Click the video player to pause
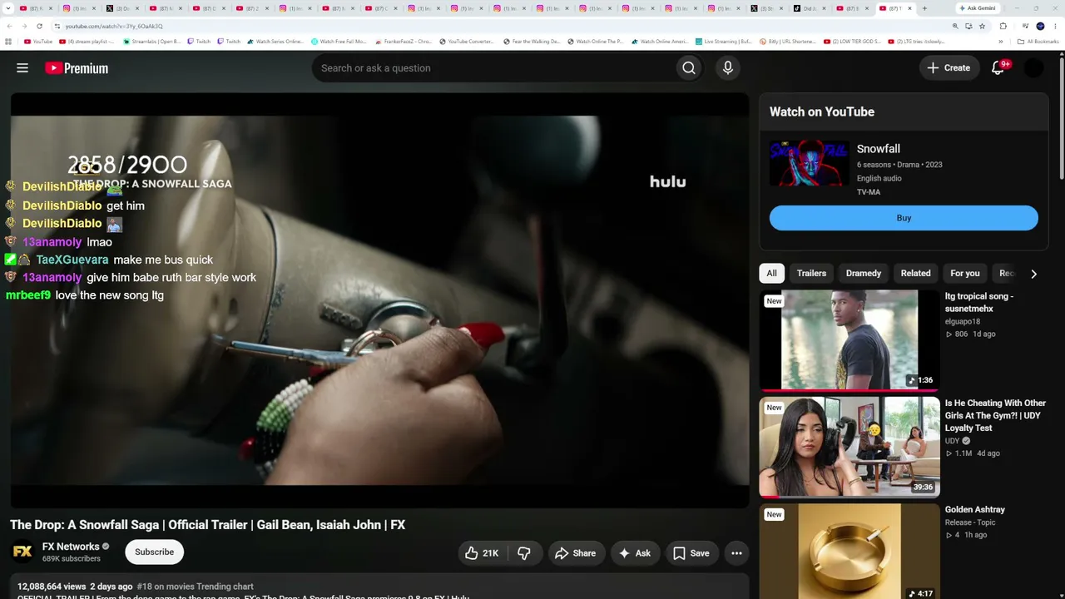1065x599 pixels. point(379,299)
